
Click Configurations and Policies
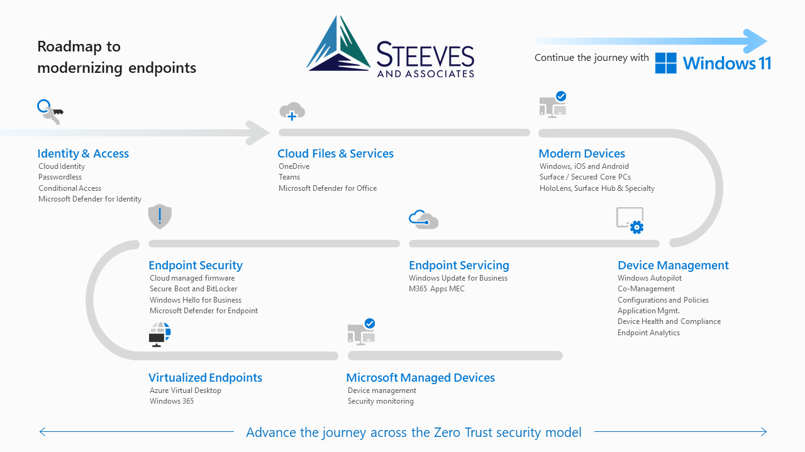click(x=663, y=300)
